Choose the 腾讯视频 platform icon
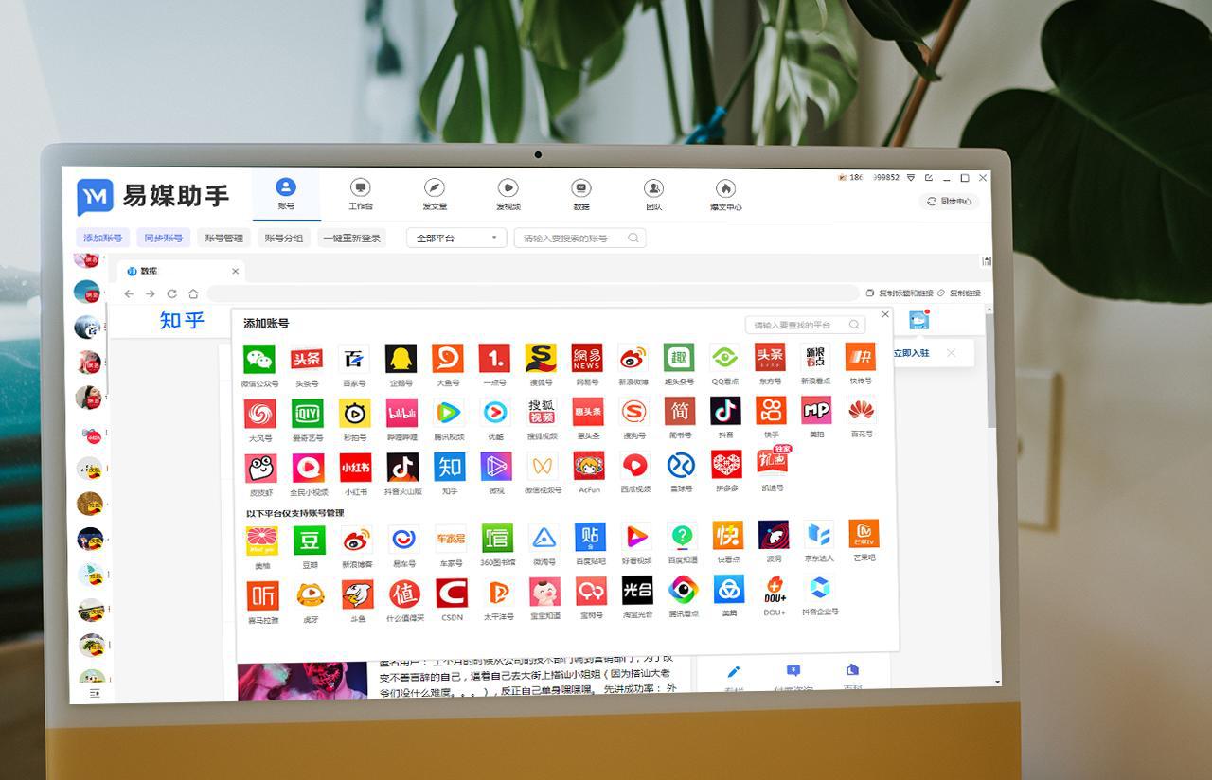 pyautogui.click(x=448, y=412)
